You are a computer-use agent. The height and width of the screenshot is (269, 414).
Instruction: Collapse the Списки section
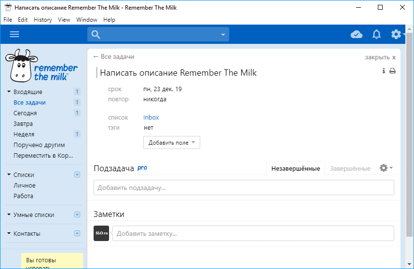click(x=9, y=175)
